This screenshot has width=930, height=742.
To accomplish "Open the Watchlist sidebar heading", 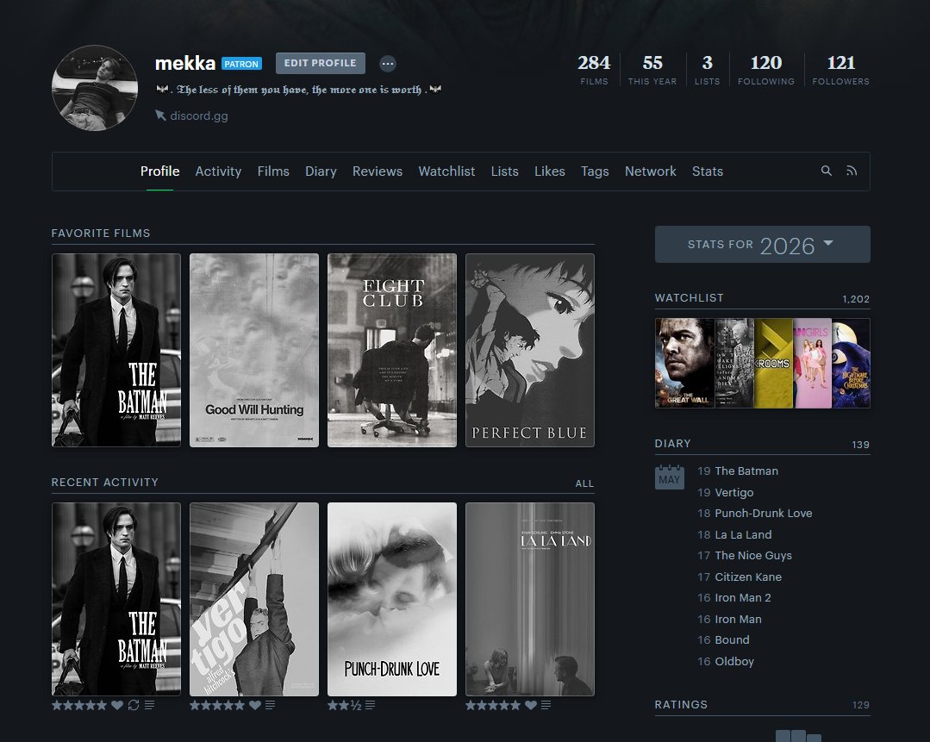I will (690, 298).
